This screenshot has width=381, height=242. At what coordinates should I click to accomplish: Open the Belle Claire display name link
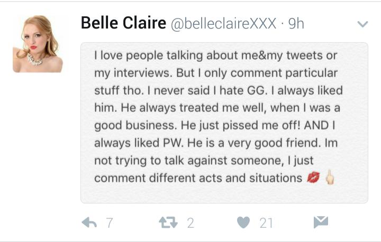(123, 23)
